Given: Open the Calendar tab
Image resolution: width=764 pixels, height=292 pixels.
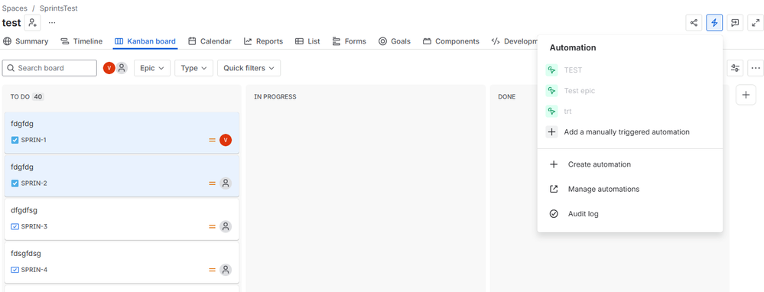Looking at the screenshot, I should tap(210, 41).
